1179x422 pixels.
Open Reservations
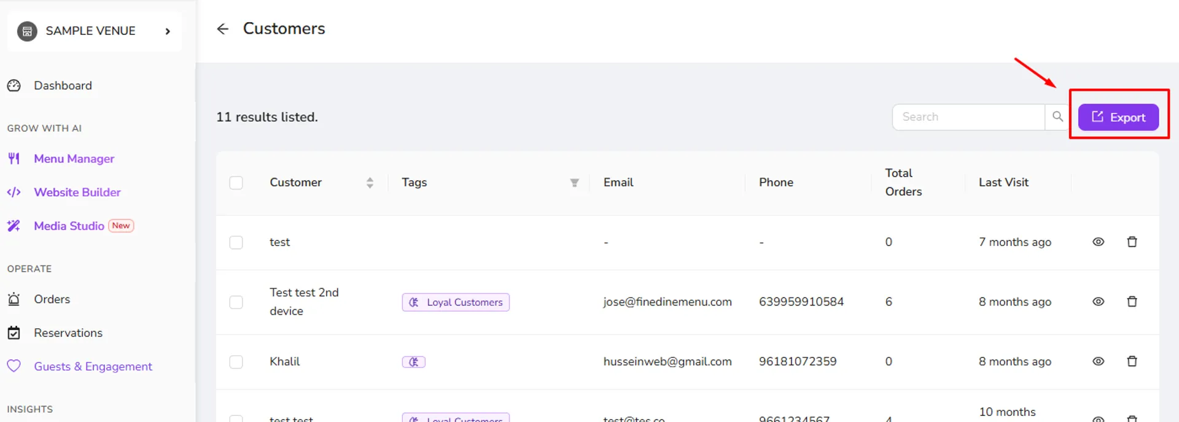point(68,333)
